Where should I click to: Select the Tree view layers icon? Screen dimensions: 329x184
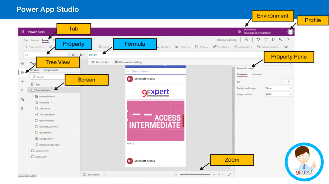coord(22,73)
